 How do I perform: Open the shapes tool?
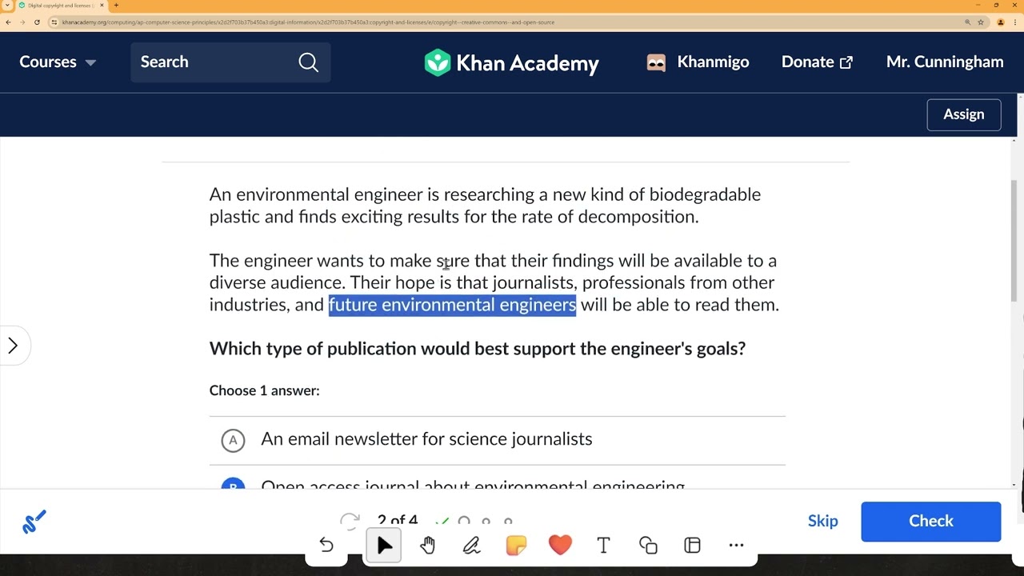[x=648, y=546]
